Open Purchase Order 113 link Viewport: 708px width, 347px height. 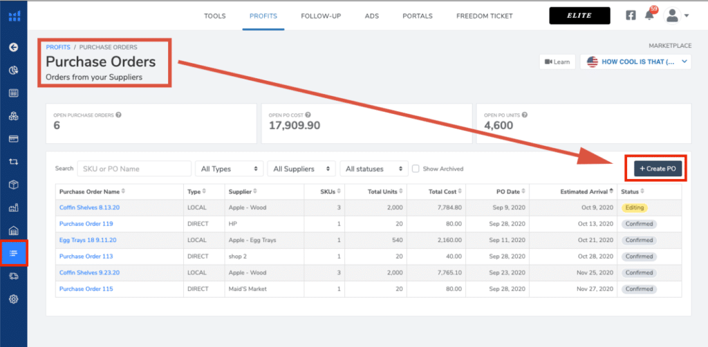click(x=86, y=256)
